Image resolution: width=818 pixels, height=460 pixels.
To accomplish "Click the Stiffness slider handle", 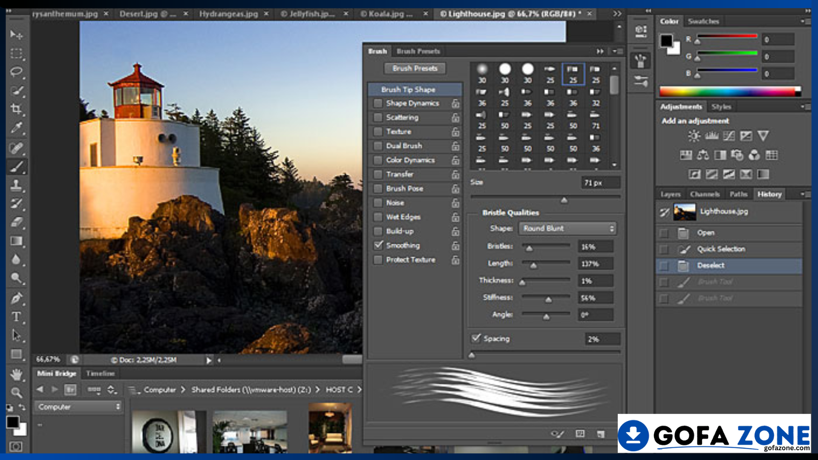I will pos(549,300).
